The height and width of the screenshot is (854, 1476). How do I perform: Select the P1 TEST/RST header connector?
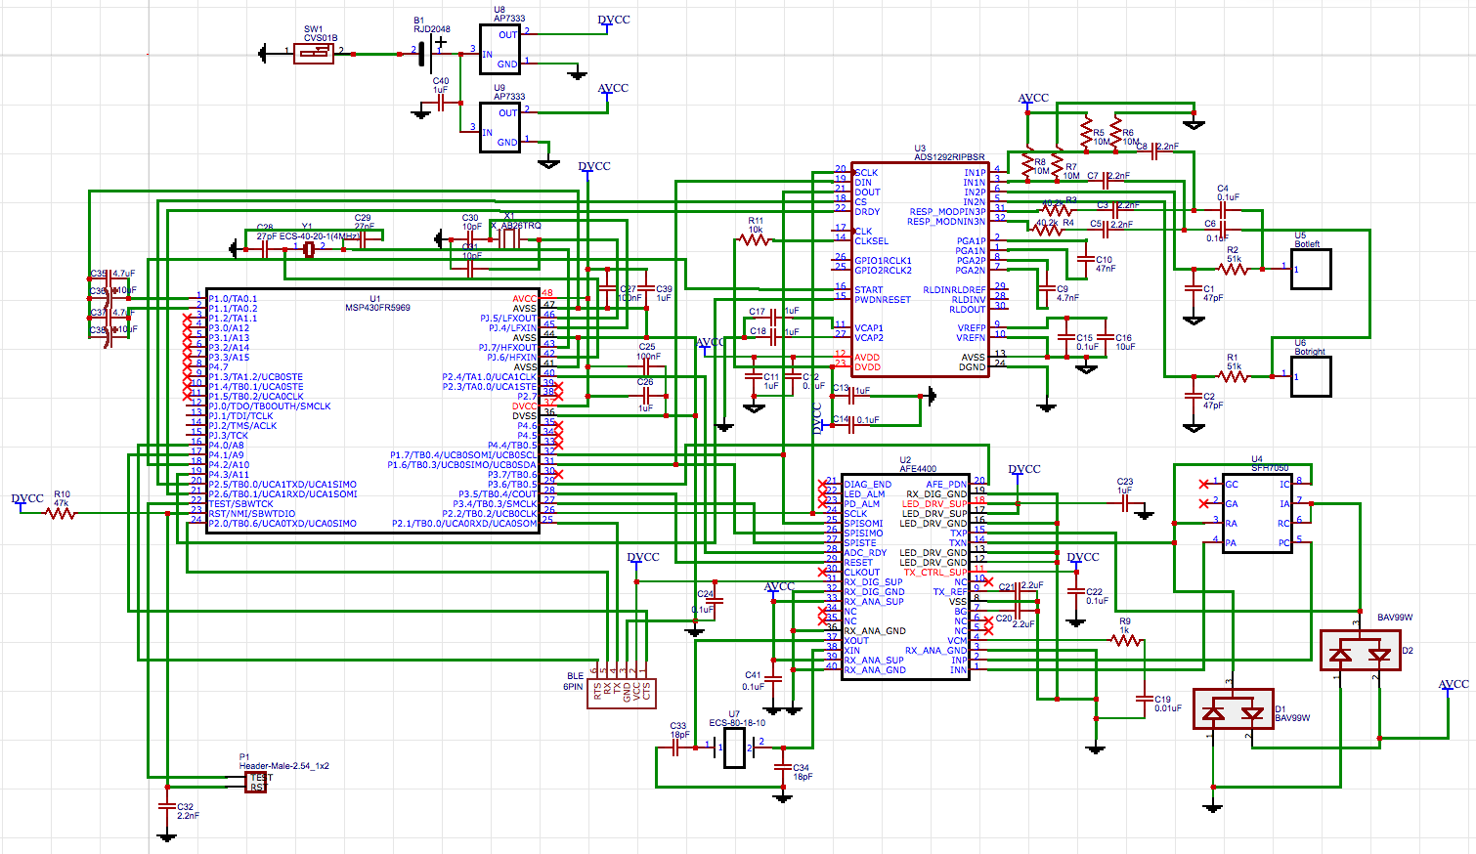tap(255, 783)
